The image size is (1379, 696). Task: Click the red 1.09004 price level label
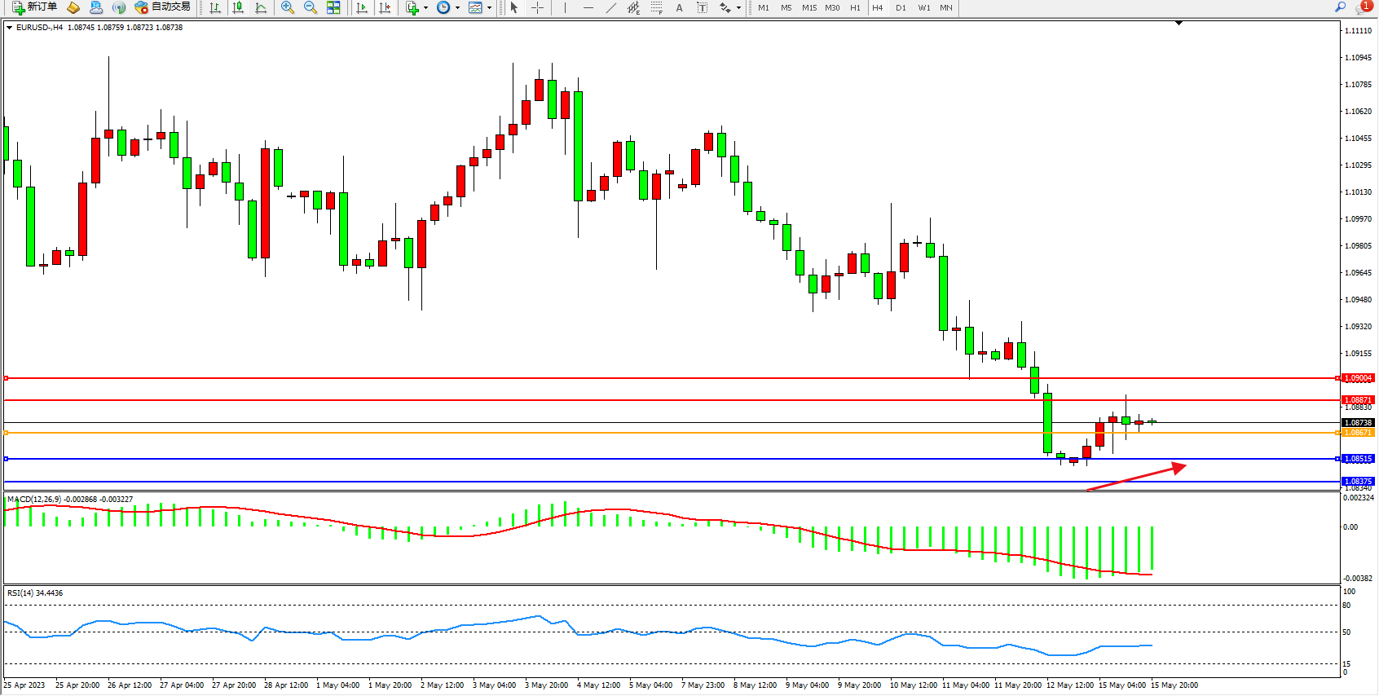pos(1358,378)
